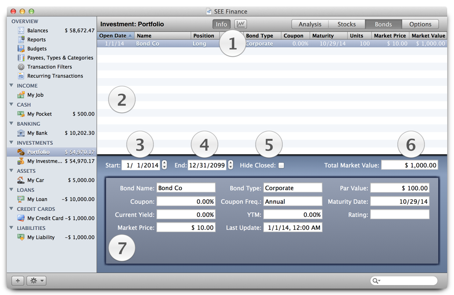Click the Coupon Freq. Annual field
The height and width of the screenshot is (295, 454).
(293, 201)
